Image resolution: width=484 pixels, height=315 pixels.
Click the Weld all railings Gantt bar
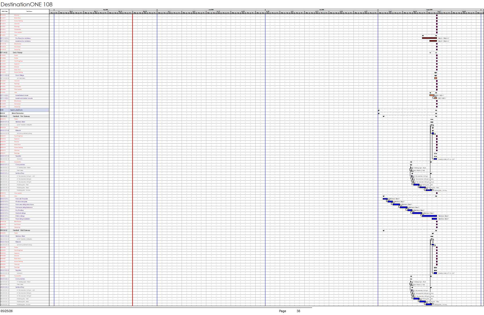tap(417, 213)
